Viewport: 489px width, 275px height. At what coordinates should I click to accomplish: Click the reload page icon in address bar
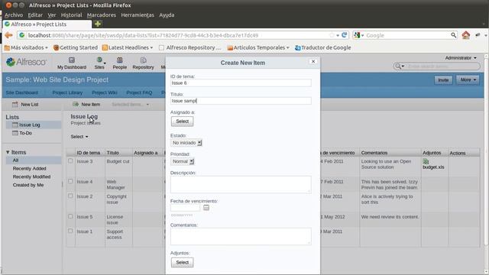click(x=345, y=35)
